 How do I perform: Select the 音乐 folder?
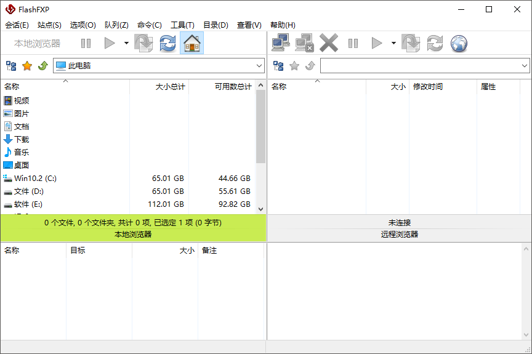tap(16, 152)
